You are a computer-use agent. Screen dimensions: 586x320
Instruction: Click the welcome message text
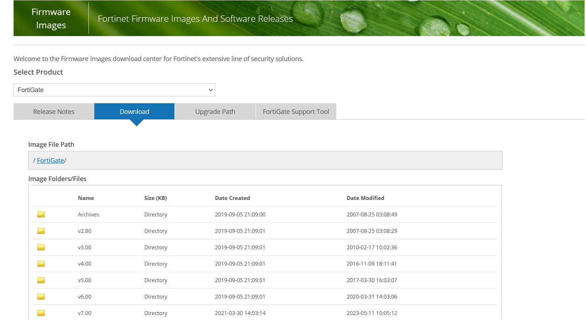click(x=158, y=59)
